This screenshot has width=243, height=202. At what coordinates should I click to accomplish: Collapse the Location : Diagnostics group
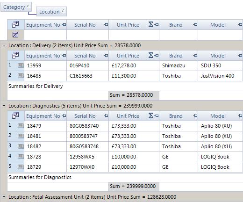[4, 106]
